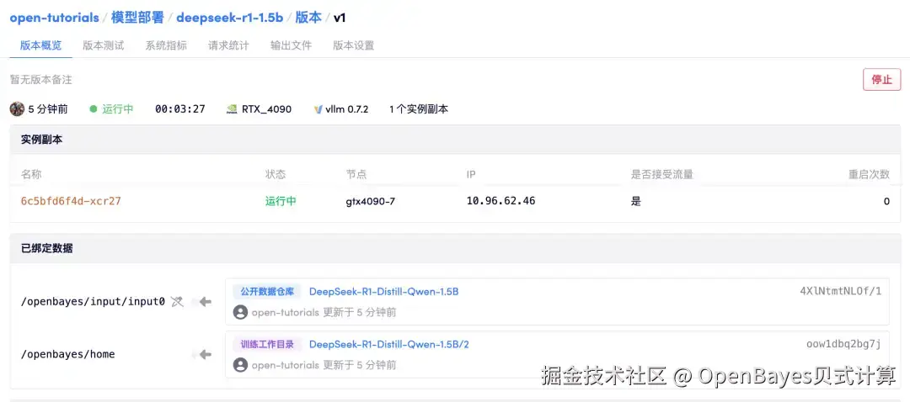Go to open-tutorials breadcrumb link

tap(55, 18)
